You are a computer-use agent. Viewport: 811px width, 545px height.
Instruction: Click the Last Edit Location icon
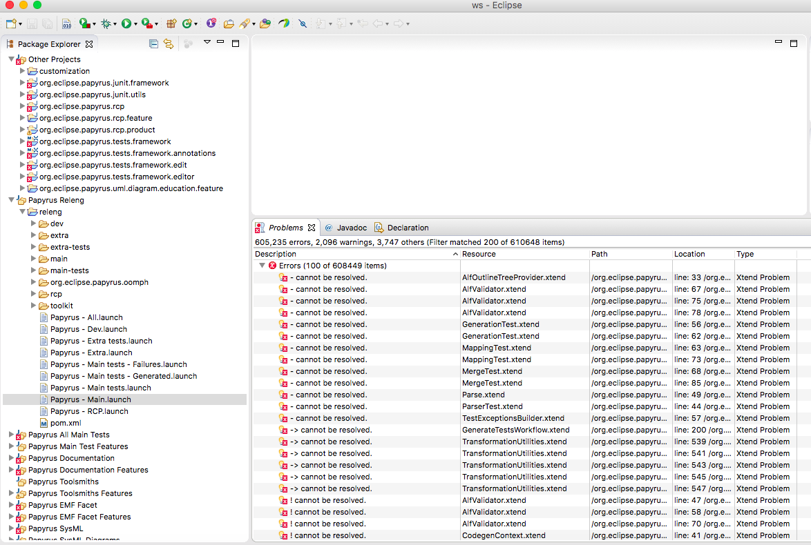point(363,23)
